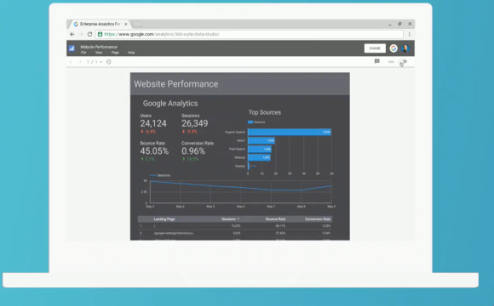Open the View menu

click(x=99, y=53)
